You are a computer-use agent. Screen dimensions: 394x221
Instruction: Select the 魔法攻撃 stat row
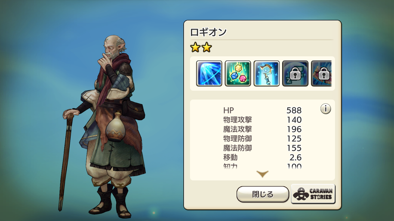(x=262, y=129)
